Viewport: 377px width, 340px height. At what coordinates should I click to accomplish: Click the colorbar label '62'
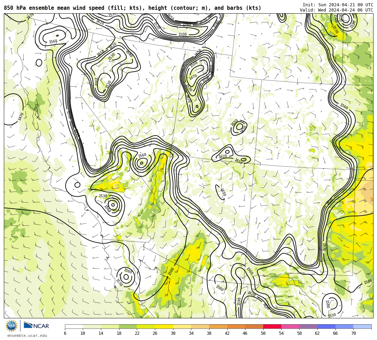click(317, 333)
